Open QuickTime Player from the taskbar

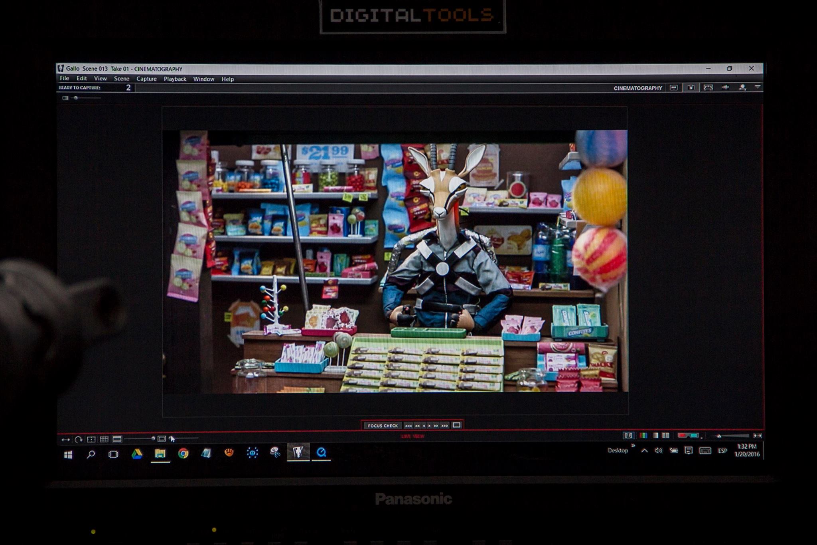tap(322, 452)
